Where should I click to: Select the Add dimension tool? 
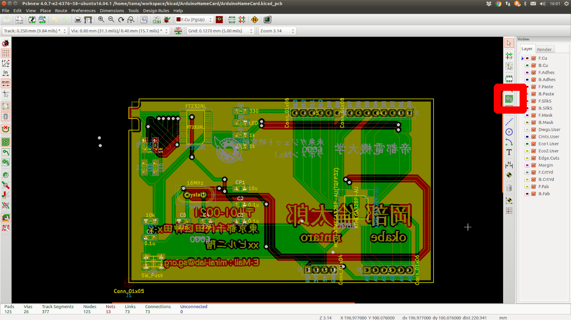509,165
